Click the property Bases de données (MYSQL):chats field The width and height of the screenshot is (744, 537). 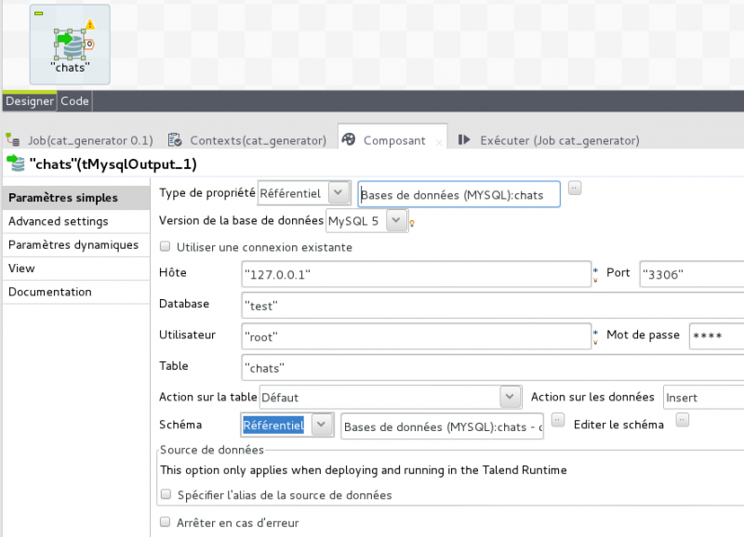[458, 194]
